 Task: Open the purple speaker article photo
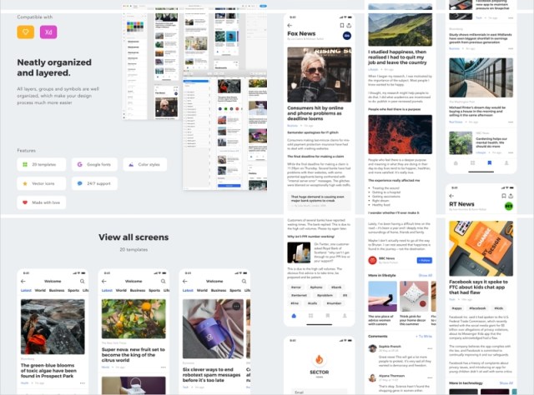pyautogui.click(x=214, y=328)
